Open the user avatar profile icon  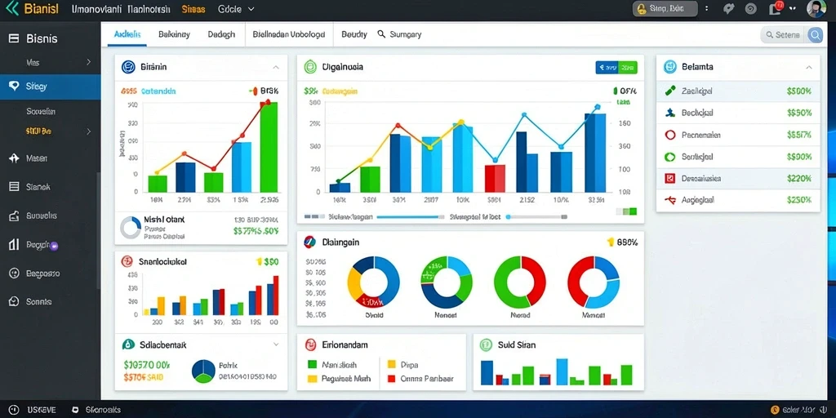pyautogui.click(x=816, y=9)
